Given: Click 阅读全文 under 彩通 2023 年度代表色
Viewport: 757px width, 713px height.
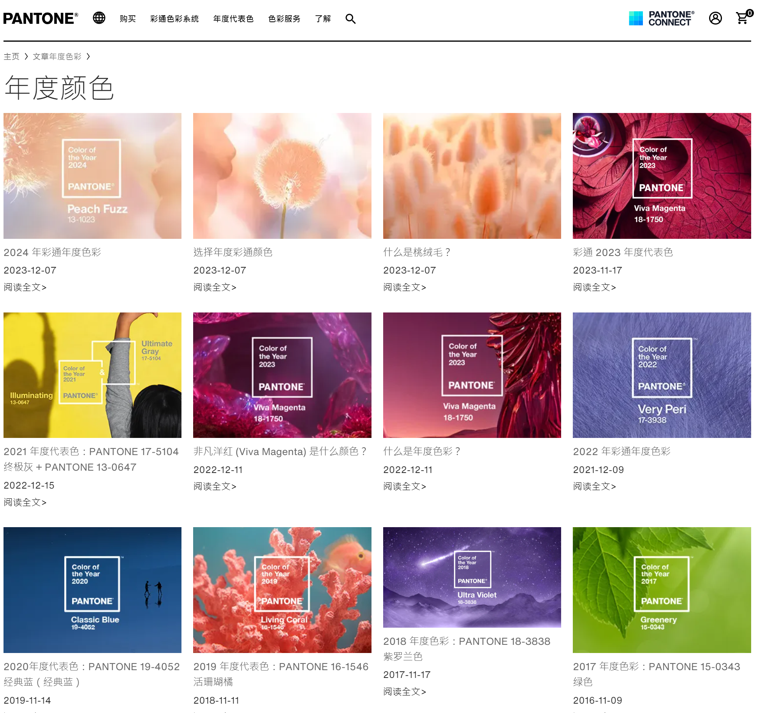Looking at the screenshot, I should pyautogui.click(x=595, y=288).
